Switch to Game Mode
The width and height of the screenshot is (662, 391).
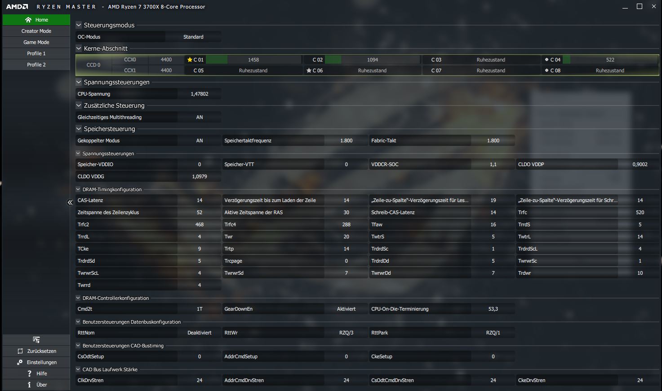36,42
